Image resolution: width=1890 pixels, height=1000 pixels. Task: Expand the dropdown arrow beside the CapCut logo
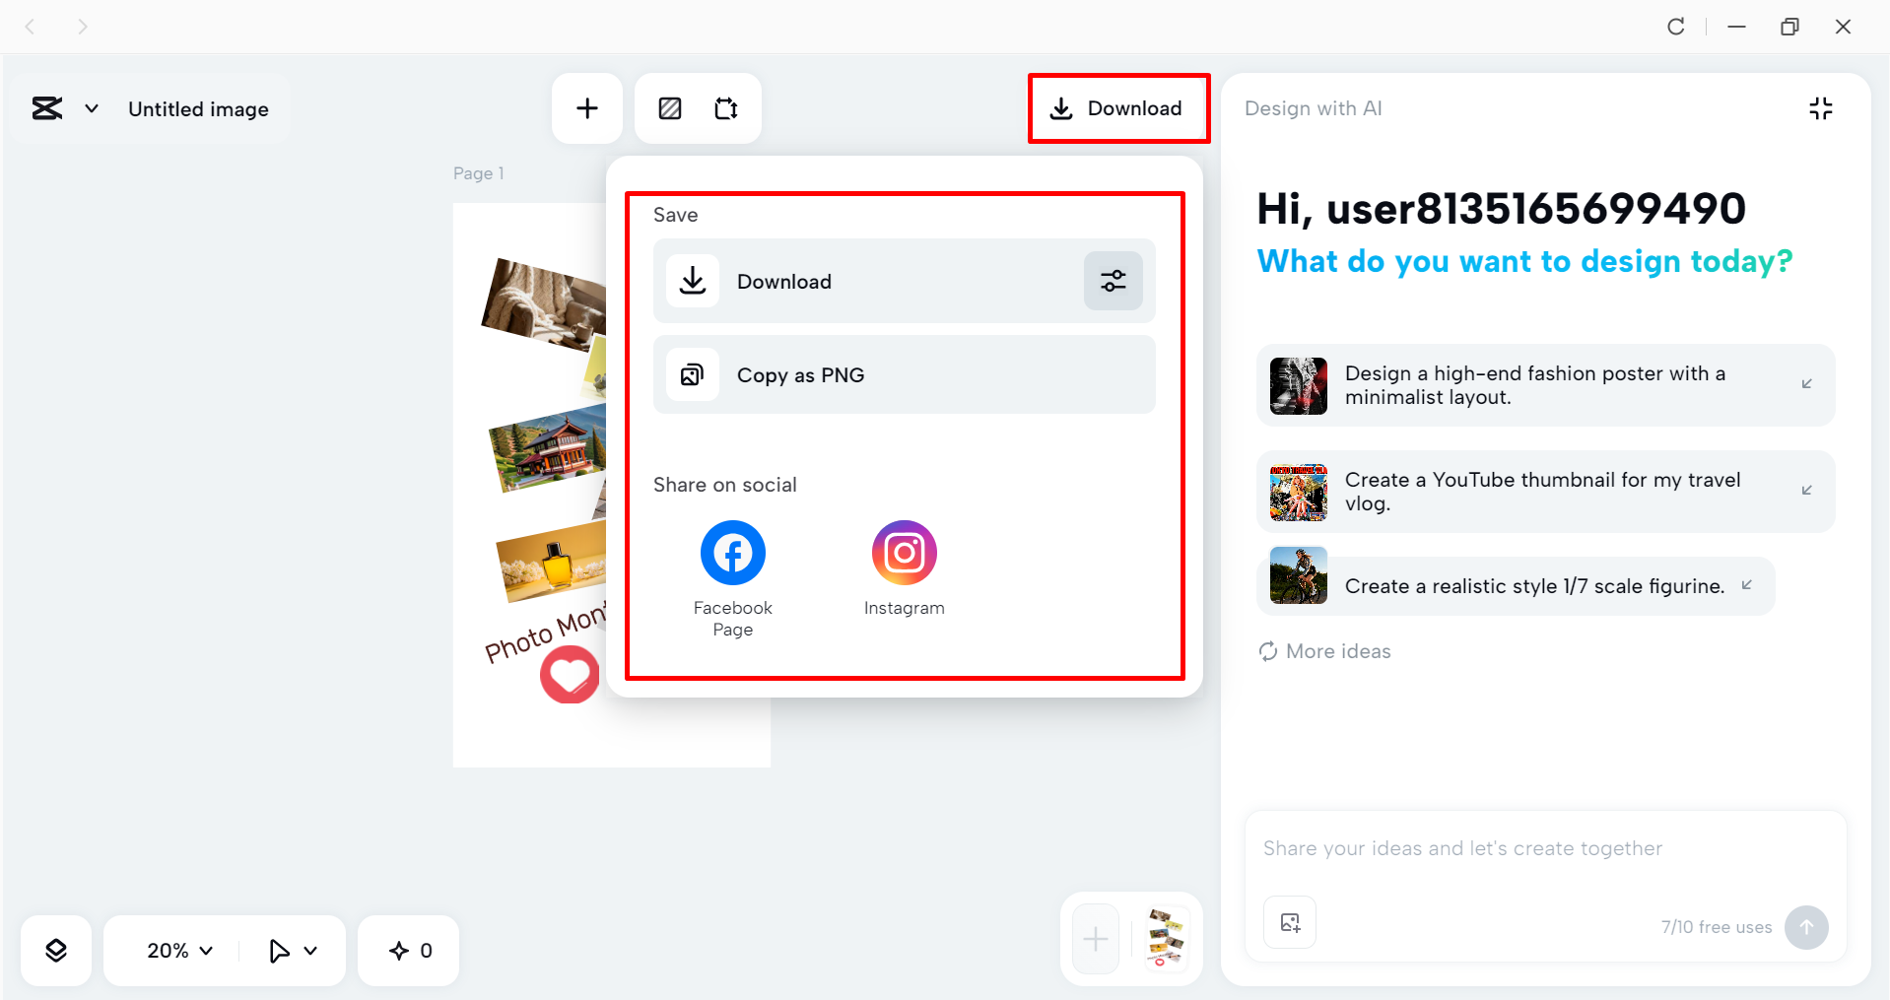pos(92,108)
